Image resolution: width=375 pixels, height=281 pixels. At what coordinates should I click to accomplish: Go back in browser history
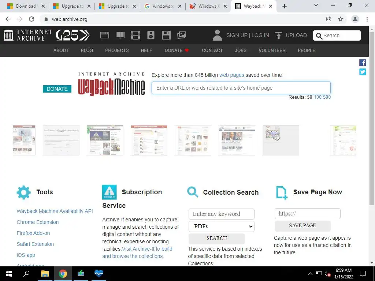pyautogui.click(x=8, y=19)
